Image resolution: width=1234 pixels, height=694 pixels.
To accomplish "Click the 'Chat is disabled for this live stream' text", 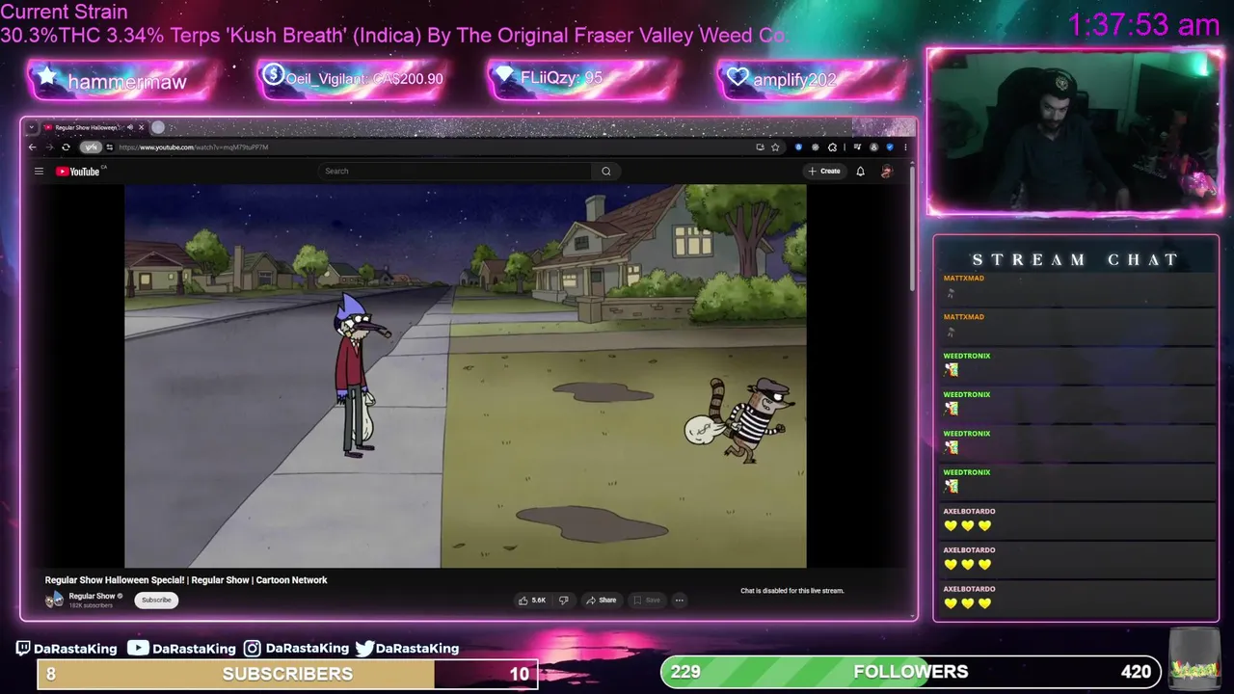I will pyautogui.click(x=792, y=591).
